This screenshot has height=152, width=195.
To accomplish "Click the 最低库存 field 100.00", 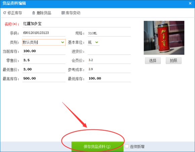I will pos(109,79).
